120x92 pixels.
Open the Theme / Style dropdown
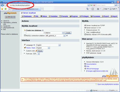(x=49, y=48)
